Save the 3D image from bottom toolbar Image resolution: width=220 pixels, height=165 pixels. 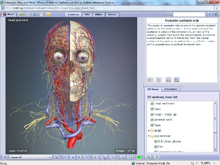point(130,157)
